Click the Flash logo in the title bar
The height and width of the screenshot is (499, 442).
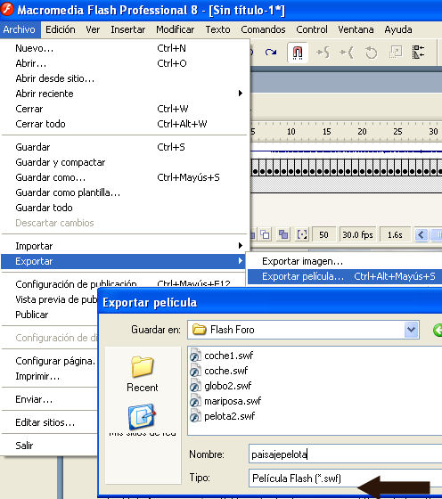[7, 9]
